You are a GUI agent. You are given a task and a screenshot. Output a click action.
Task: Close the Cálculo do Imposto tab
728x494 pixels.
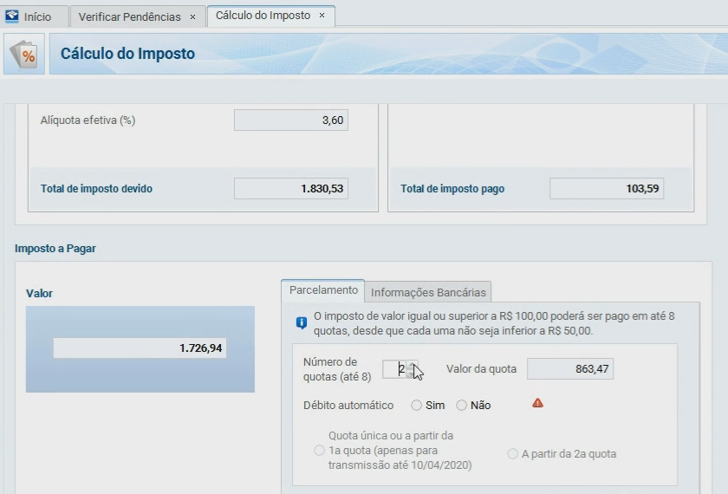322,16
